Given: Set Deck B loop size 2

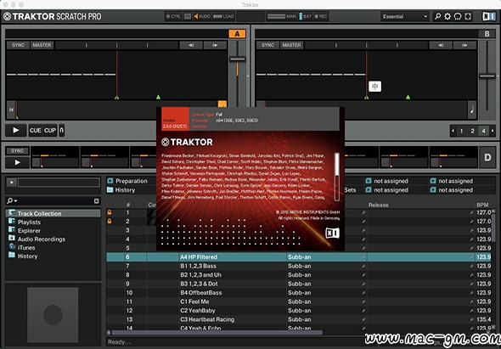Looking at the screenshot, I should pos(472,131).
